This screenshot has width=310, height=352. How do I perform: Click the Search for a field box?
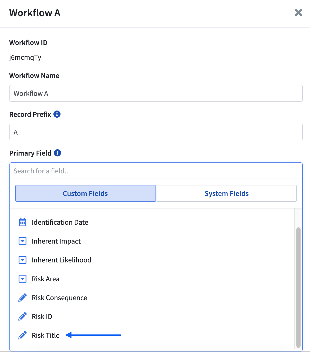click(156, 171)
